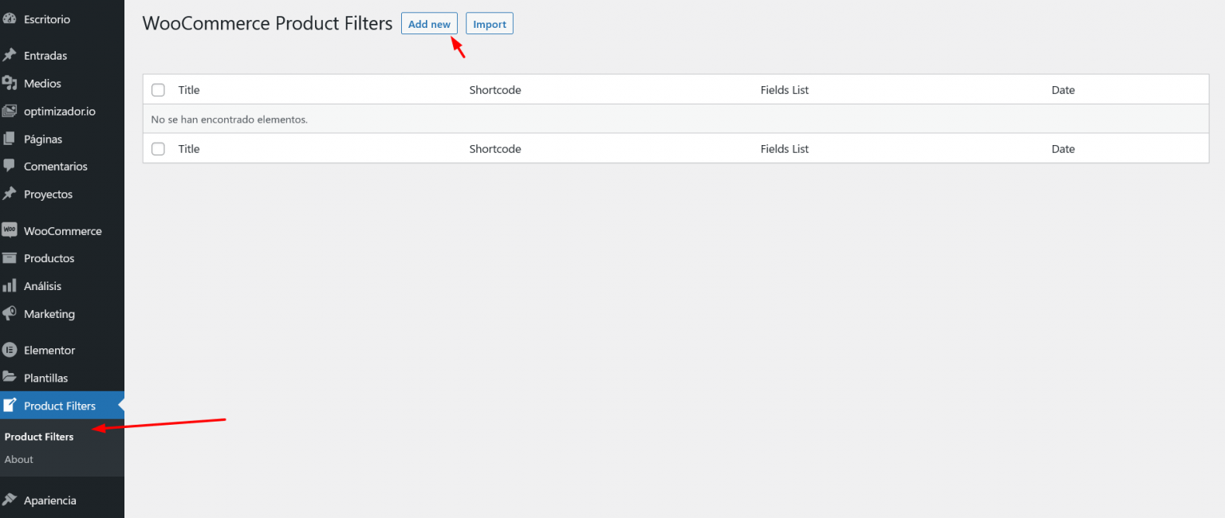Check the select-all box in table footer
This screenshot has height=518, width=1225.
[x=158, y=149]
